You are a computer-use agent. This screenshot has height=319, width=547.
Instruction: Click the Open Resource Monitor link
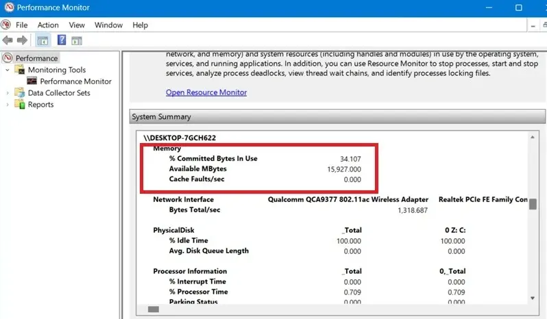point(206,92)
